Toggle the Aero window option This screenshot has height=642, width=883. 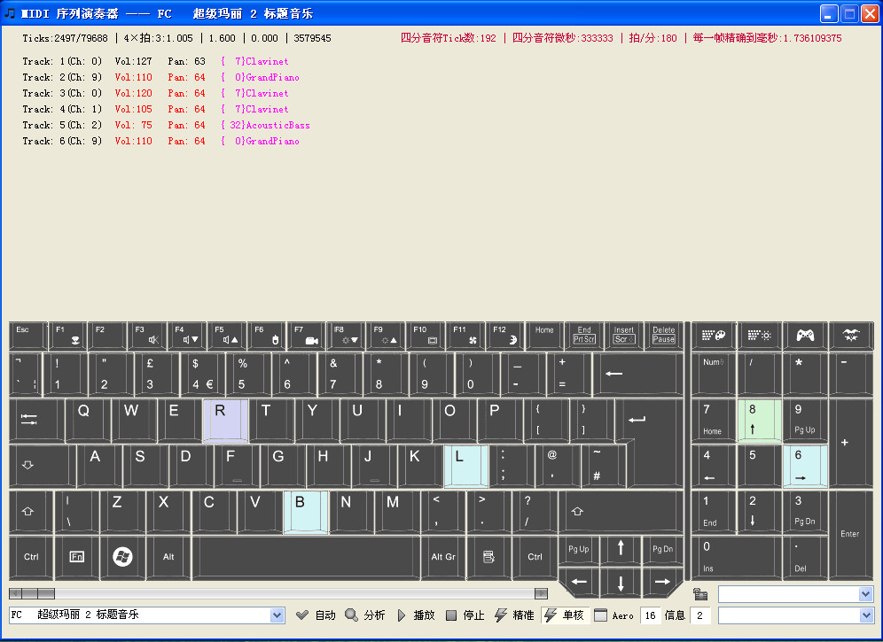613,615
